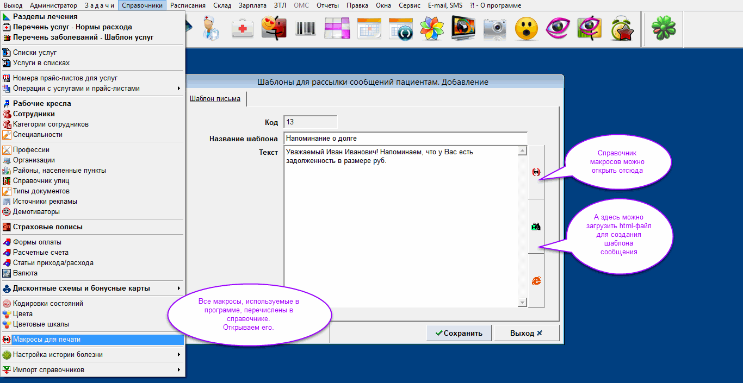Open the first aid kit toolbar icon
Viewport: 743px width, 383px height.
pyautogui.click(x=242, y=27)
